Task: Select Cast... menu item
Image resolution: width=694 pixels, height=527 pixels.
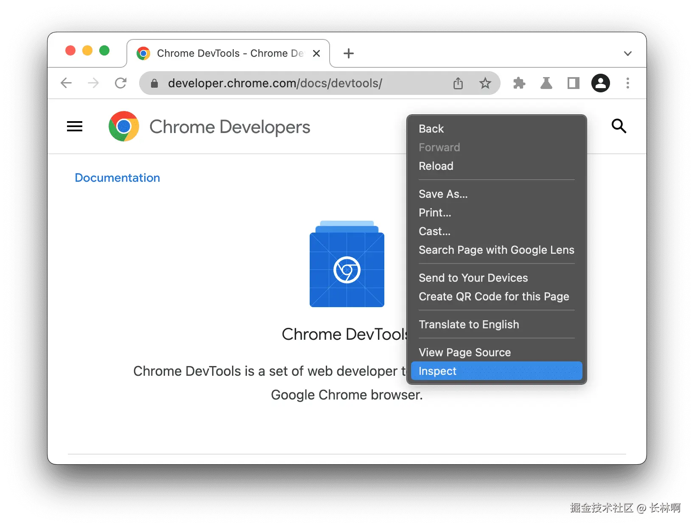Action: point(497,231)
